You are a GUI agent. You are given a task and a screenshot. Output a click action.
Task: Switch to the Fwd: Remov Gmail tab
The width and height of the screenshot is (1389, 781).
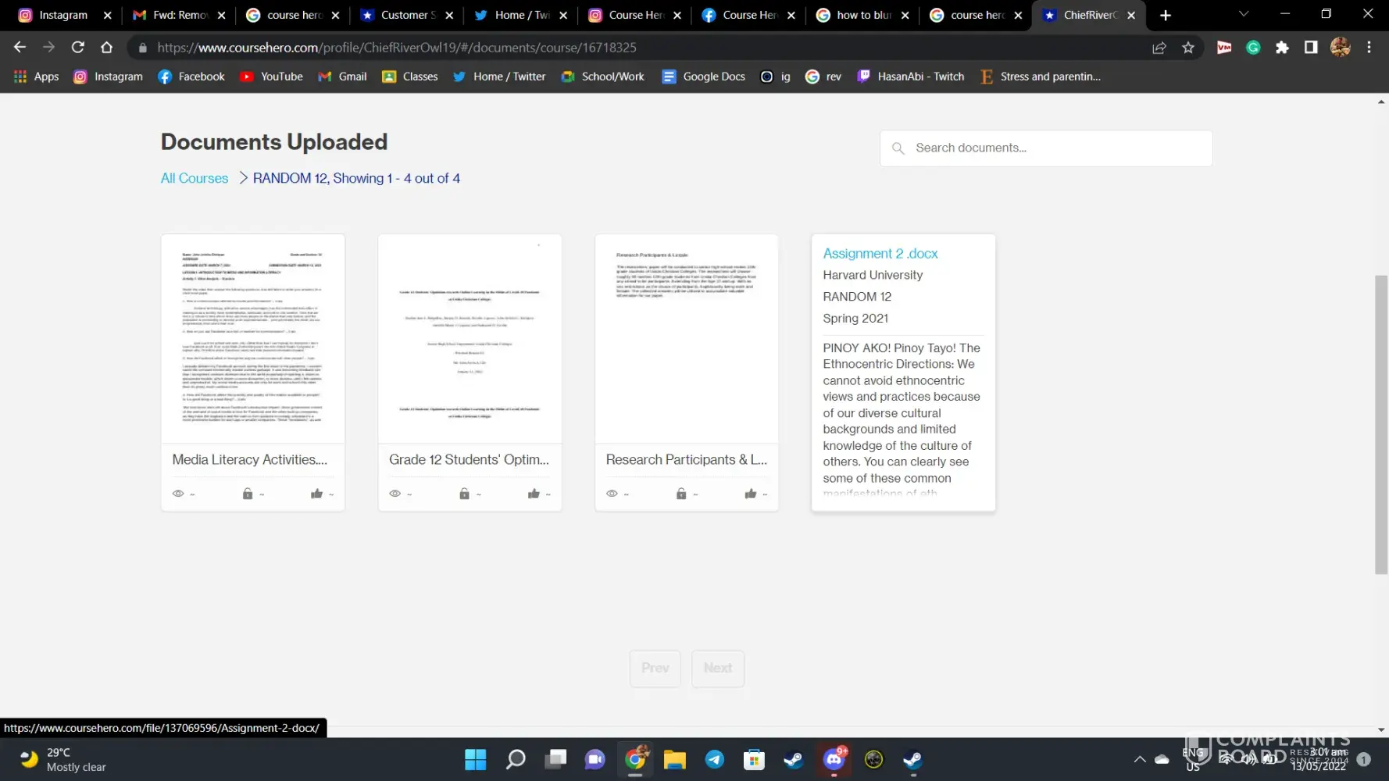point(180,15)
